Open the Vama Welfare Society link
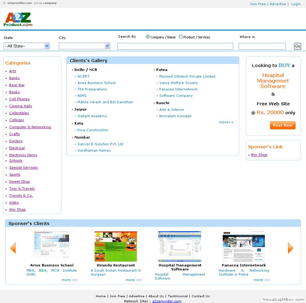 coord(179,83)
